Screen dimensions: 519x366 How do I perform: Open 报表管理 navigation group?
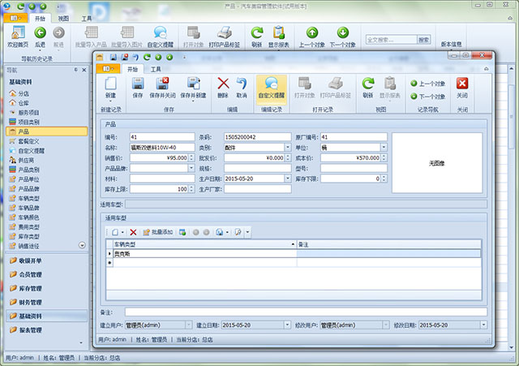pyautogui.click(x=46, y=330)
